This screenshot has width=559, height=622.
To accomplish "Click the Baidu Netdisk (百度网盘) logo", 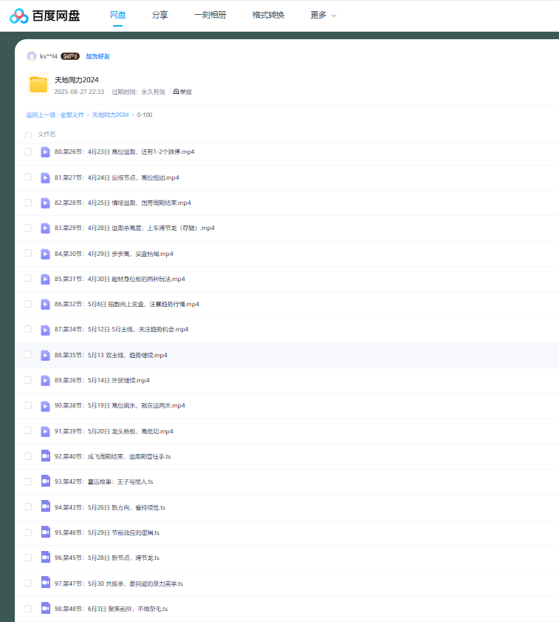I will (x=44, y=16).
